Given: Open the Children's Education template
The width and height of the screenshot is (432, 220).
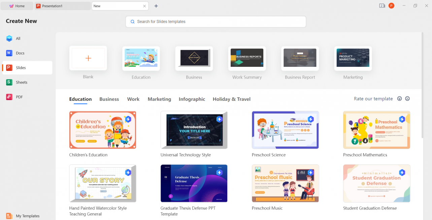Looking at the screenshot, I should click(103, 130).
